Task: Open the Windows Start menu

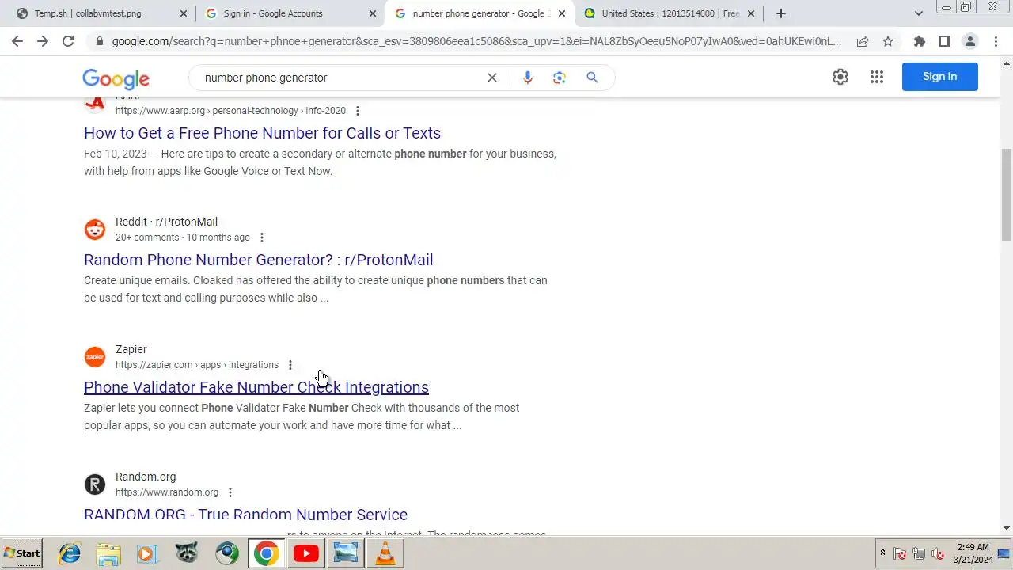Action: pyautogui.click(x=22, y=553)
